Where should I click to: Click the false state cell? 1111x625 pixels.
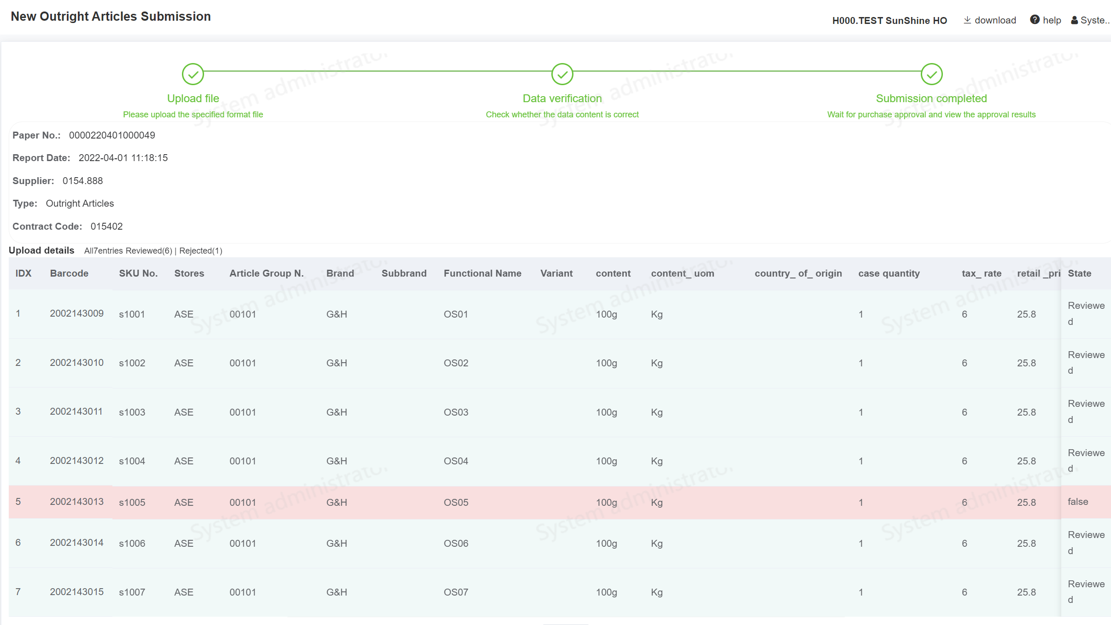pyautogui.click(x=1078, y=502)
